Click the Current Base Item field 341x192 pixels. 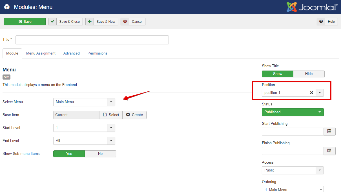76,115
